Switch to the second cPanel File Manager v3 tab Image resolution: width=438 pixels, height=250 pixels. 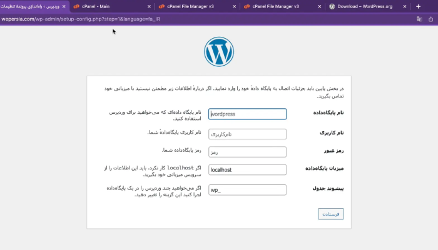282,6
